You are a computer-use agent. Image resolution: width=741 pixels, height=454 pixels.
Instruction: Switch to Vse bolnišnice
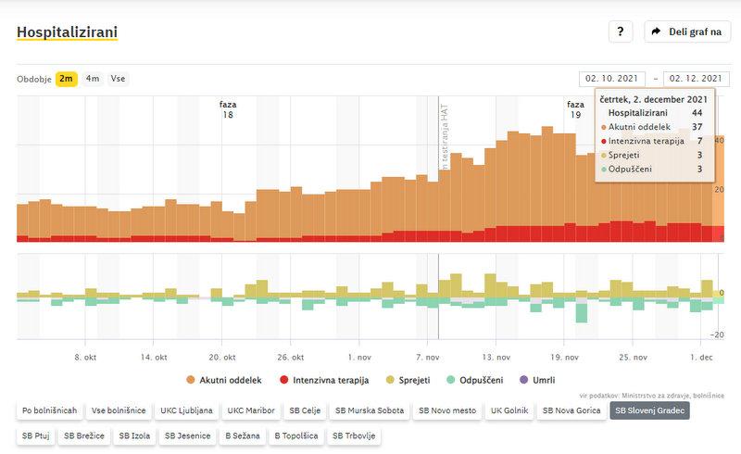[118, 410]
